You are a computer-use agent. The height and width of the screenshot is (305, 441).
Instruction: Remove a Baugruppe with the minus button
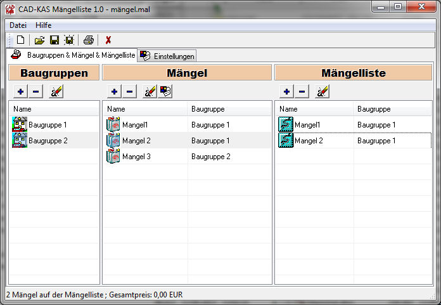[35, 92]
